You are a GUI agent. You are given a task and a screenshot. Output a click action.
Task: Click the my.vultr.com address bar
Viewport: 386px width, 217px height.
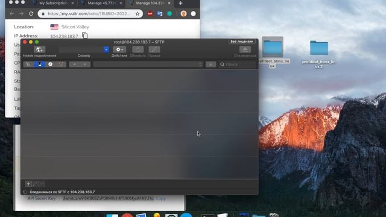point(89,14)
